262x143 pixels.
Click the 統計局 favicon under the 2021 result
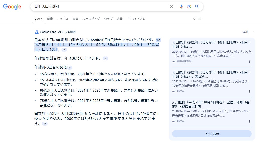coord(174,91)
